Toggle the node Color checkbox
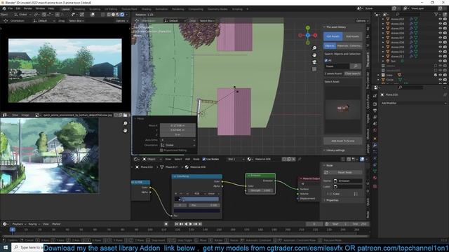The width and height of the screenshot is (449, 252). pos(330,194)
